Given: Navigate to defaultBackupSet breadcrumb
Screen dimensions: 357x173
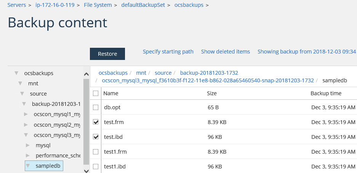Looking at the screenshot, I should pyautogui.click(x=143, y=5).
